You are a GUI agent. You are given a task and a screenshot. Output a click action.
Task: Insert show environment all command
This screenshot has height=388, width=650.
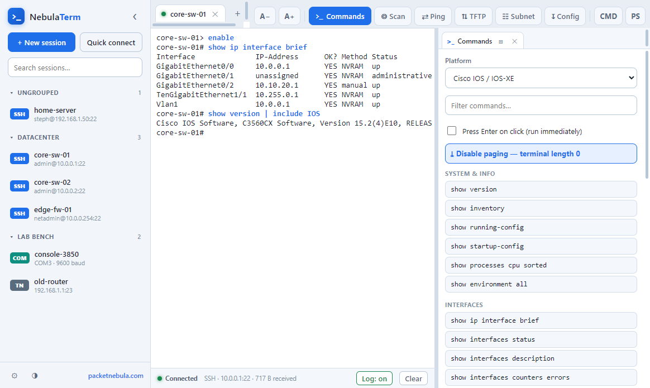tap(541, 284)
